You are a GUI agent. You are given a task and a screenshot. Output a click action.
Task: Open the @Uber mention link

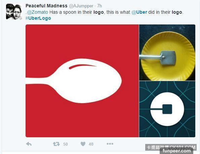[139, 12]
